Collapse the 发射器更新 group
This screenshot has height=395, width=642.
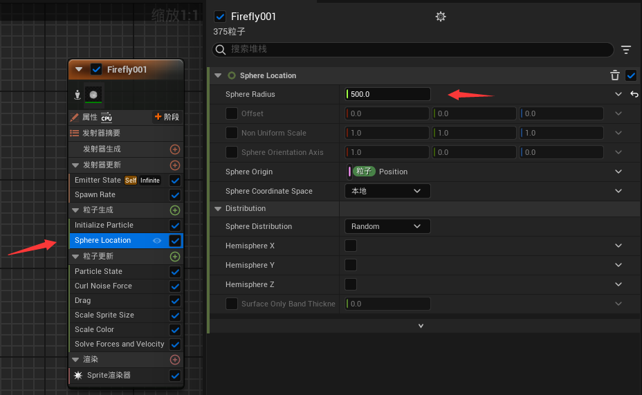point(75,165)
